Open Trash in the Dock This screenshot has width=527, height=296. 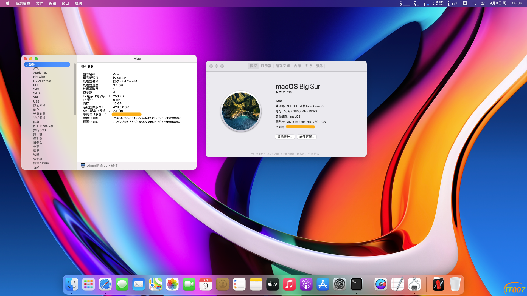(455, 284)
